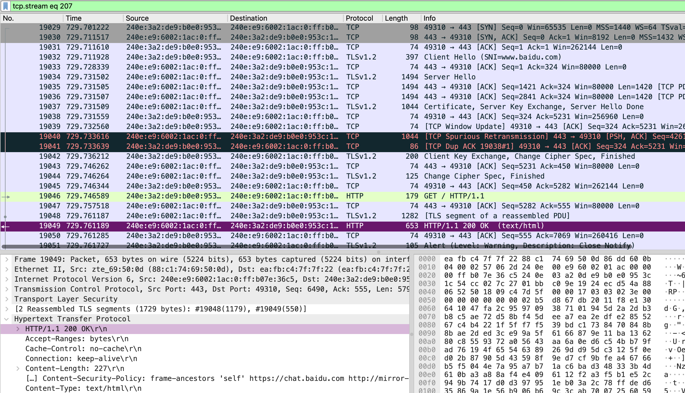Click the packet list horizontal scrollbar
The height and width of the screenshot is (393, 685).
(x=317, y=247)
